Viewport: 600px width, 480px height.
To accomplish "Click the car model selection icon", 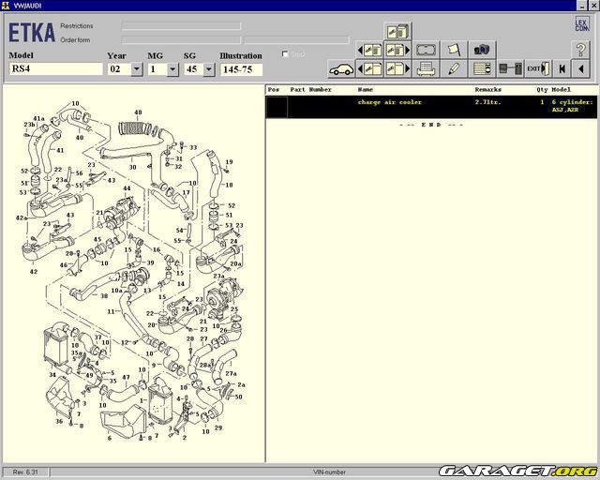I will [340, 68].
